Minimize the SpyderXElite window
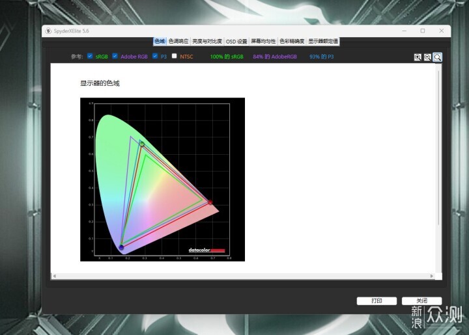The width and height of the screenshot is (469, 335). pyautogui.click(x=404, y=31)
